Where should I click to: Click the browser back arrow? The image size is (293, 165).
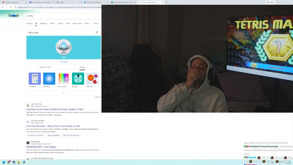point(2,7)
